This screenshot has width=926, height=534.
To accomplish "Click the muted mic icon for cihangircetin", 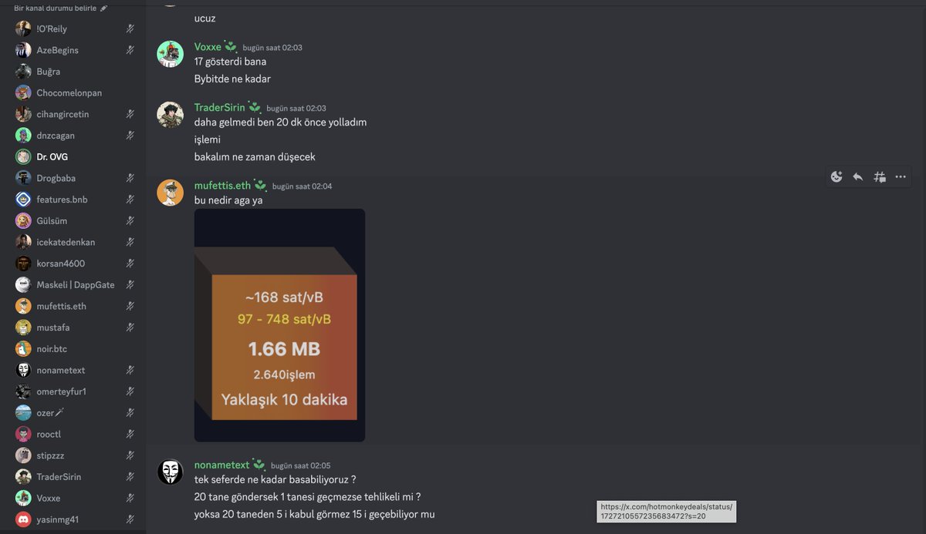I will click(x=131, y=114).
